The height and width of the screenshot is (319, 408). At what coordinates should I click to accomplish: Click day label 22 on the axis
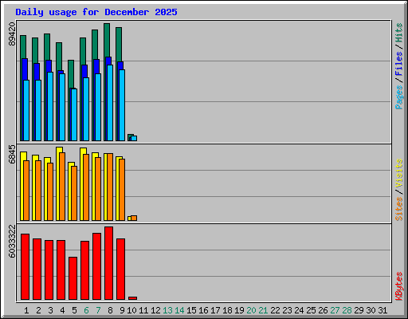[x=275, y=310]
